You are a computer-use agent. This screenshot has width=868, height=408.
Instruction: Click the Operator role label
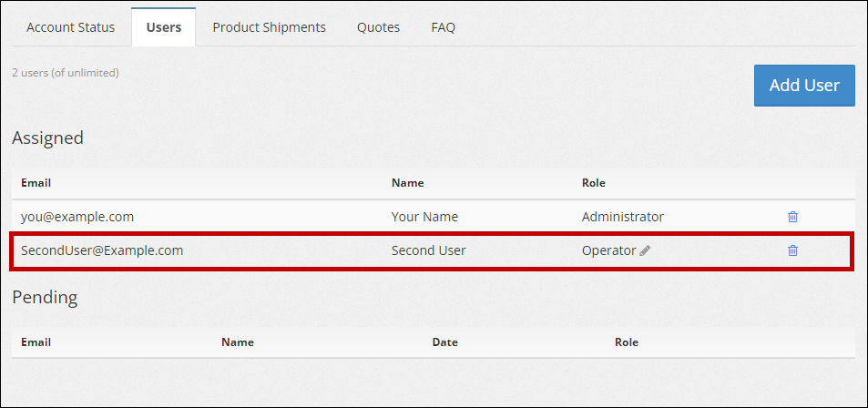tap(608, 250)
